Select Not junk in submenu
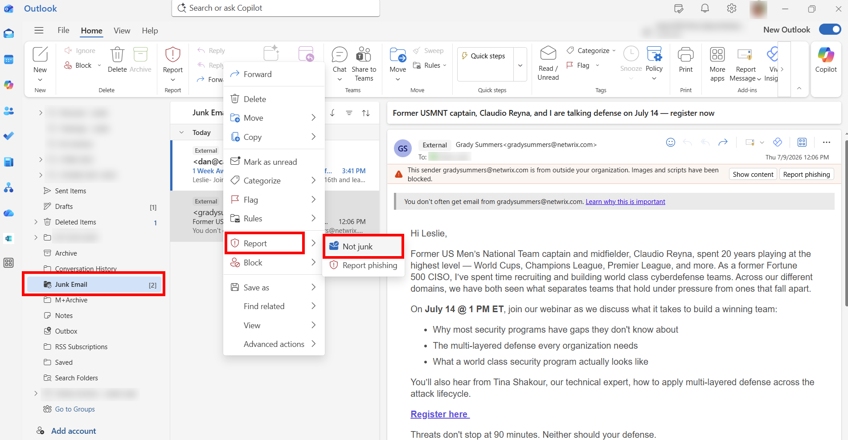The height and width of the screenshot is (440, 848). point(364,246)
